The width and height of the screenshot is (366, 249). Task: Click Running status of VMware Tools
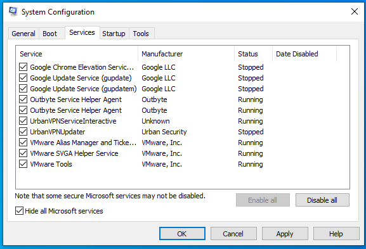pos(250,164)
